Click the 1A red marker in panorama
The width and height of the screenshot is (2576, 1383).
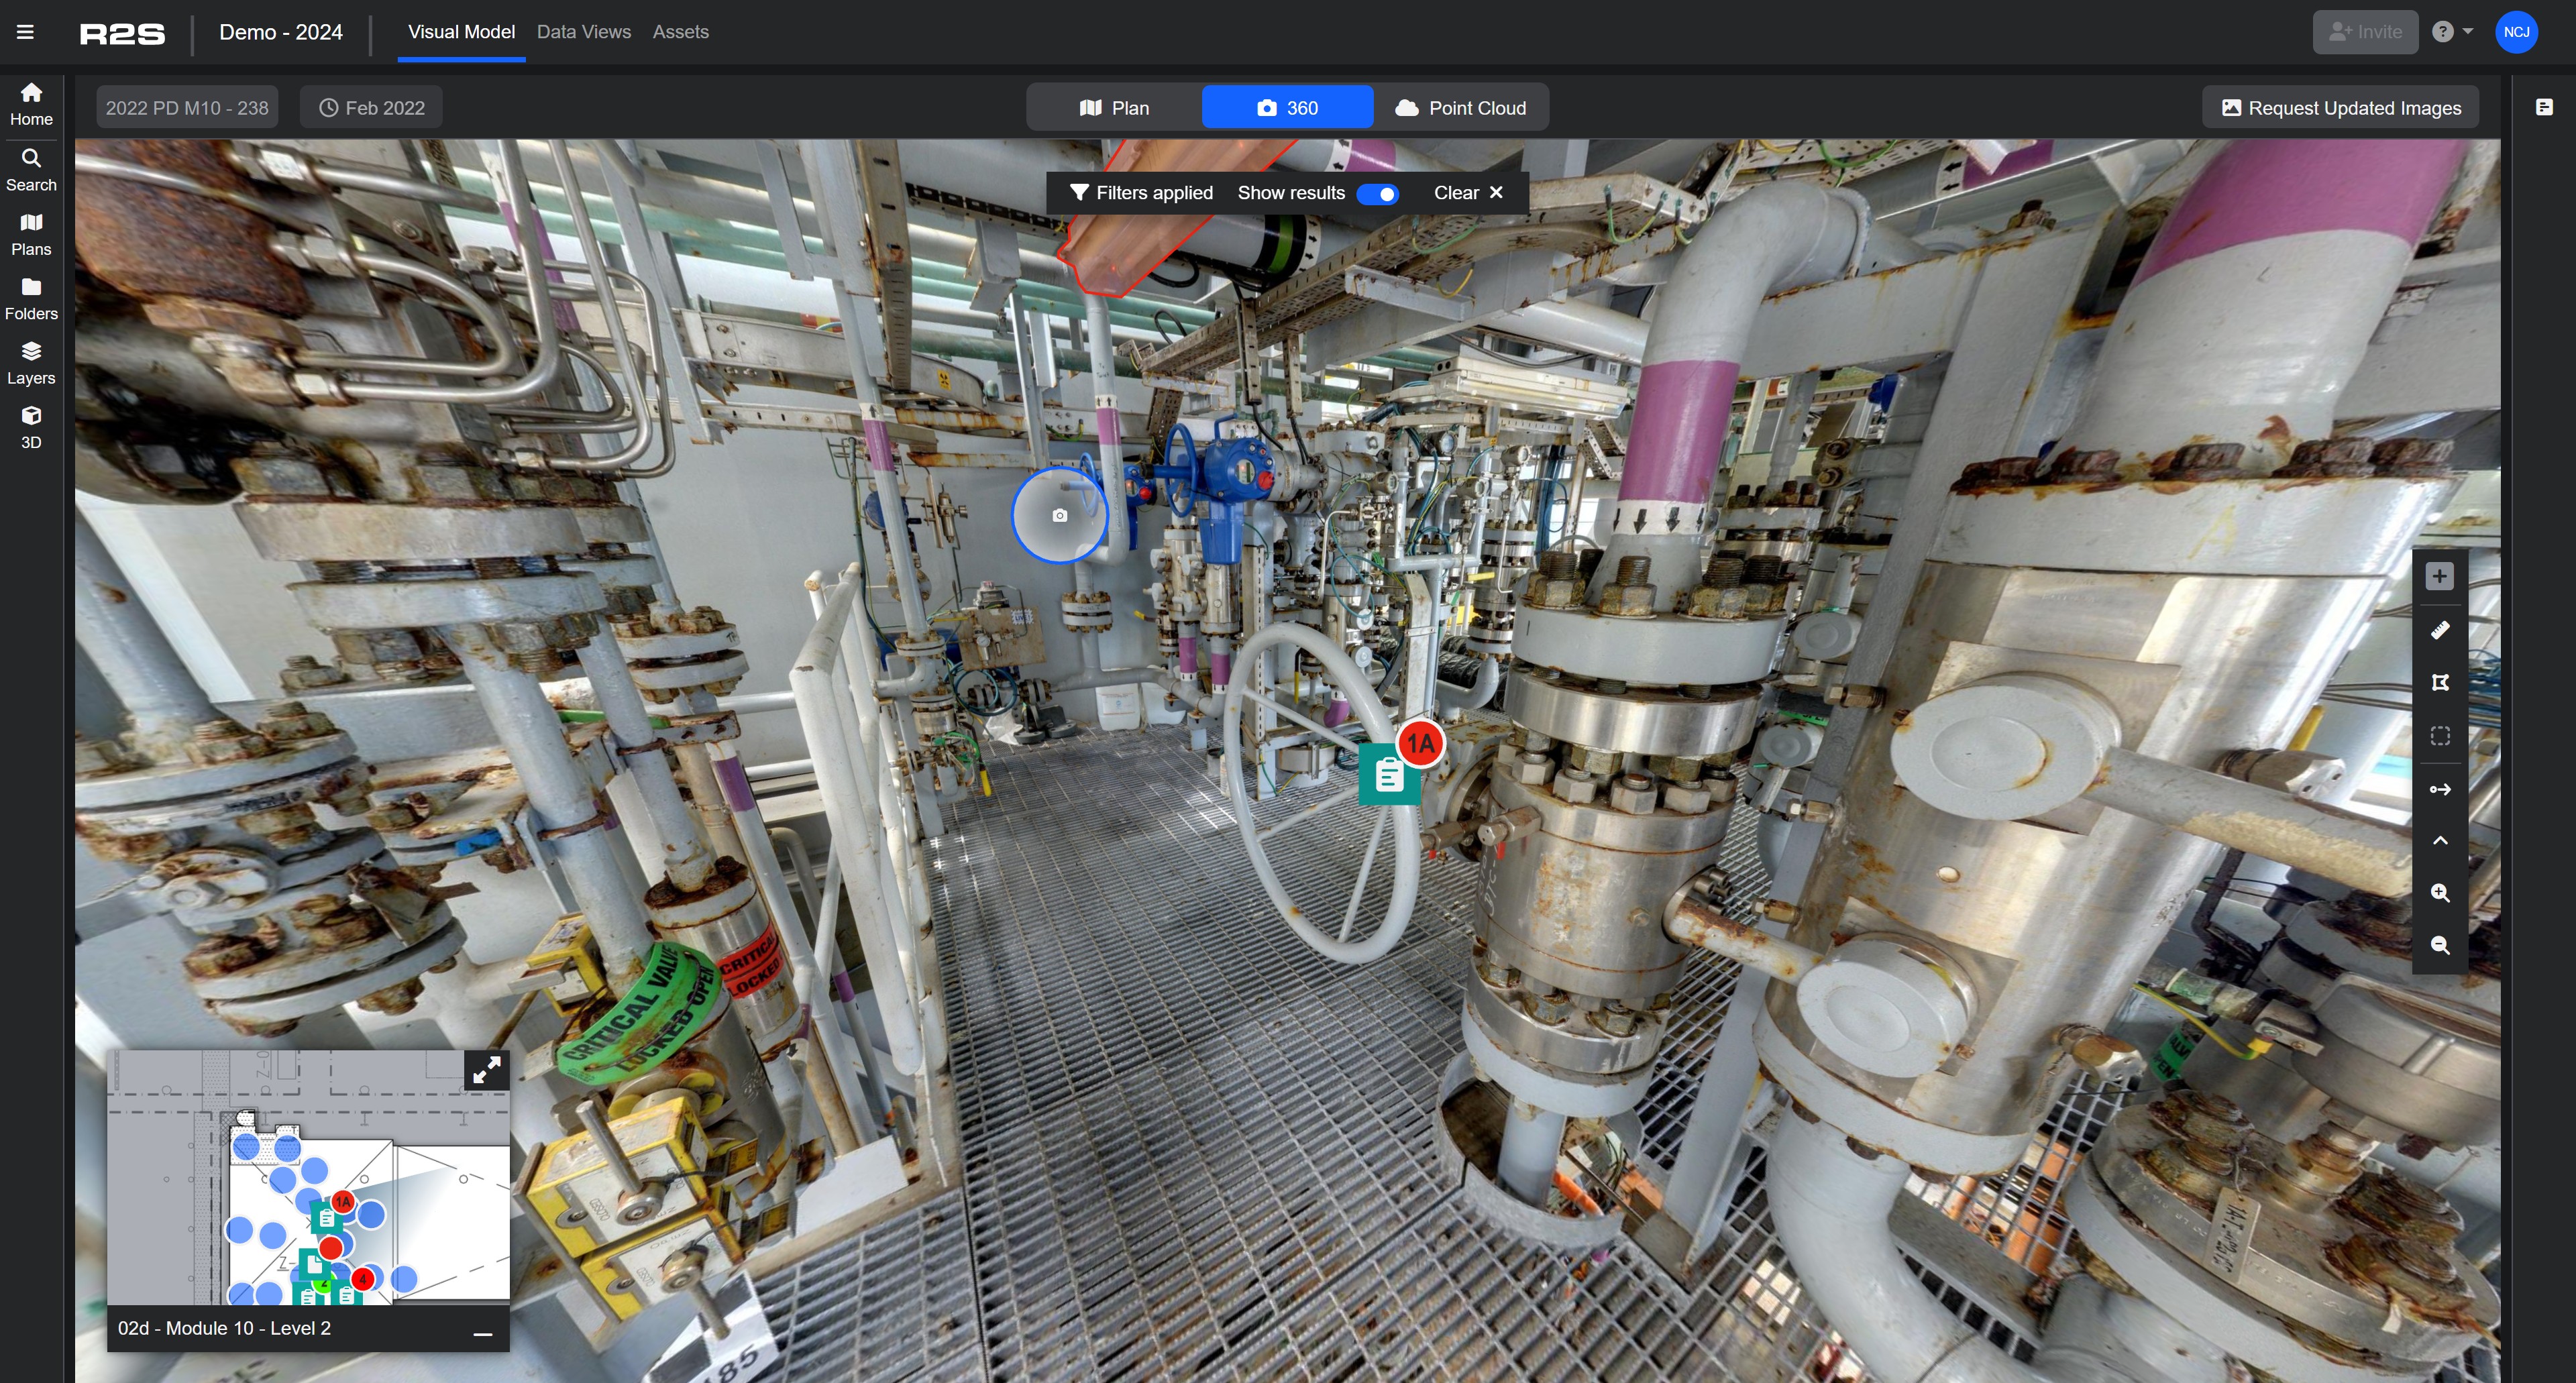coord(1420,743)
